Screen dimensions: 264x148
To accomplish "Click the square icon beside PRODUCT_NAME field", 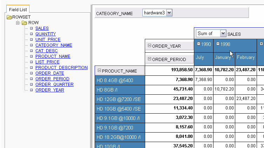I will 31,56.
